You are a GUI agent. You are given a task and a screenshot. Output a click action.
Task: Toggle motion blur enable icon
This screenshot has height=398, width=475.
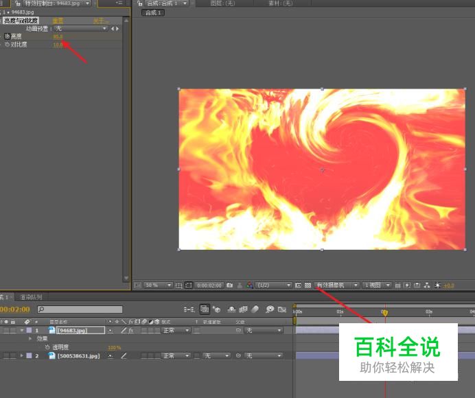[255, 309]
